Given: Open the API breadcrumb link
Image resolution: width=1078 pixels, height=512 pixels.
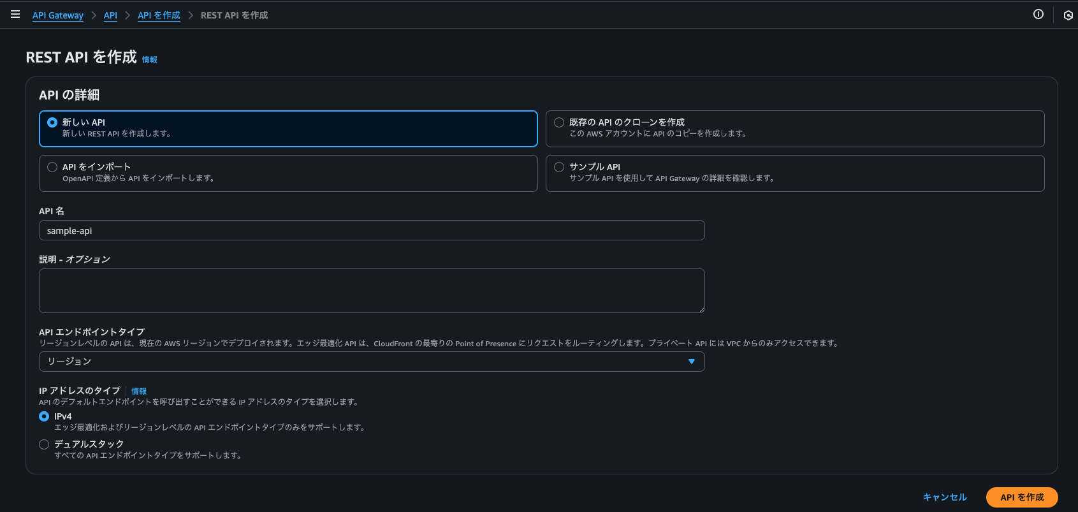Looking at the screenshot, I should (110, 15).
